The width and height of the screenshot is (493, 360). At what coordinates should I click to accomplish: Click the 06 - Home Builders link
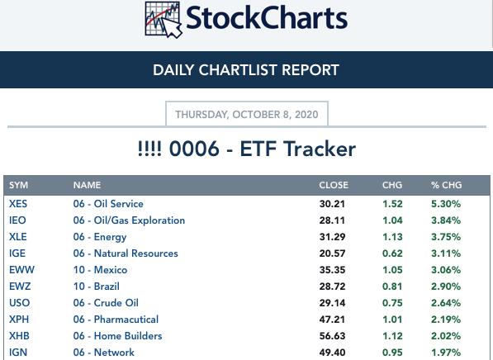pyautogui.click(x=117, y=336)
